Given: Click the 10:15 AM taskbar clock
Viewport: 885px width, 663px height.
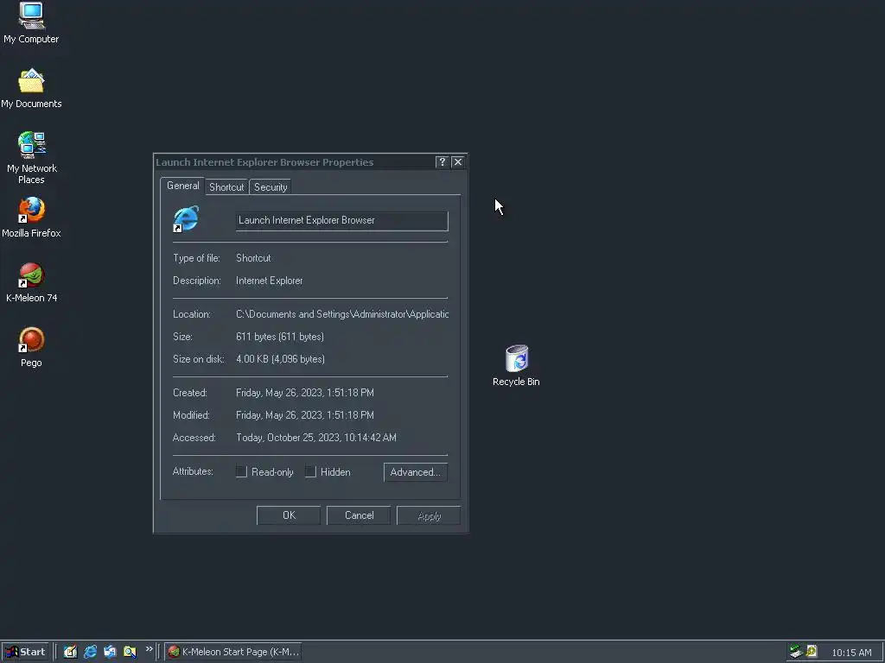Looking at the screenshot, I should tap(851, 653).
